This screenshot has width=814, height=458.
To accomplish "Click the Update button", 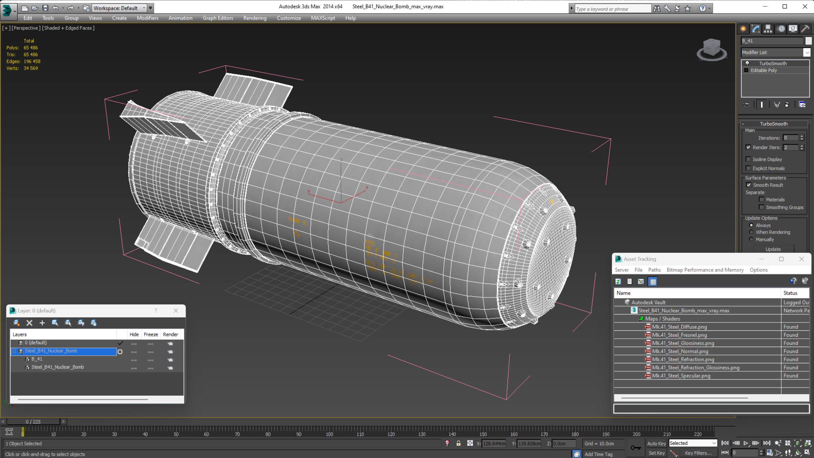I will click(x=773, y=249).
